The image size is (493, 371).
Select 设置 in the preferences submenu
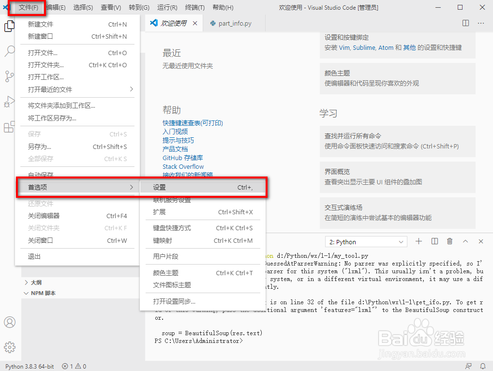[203, 187]
